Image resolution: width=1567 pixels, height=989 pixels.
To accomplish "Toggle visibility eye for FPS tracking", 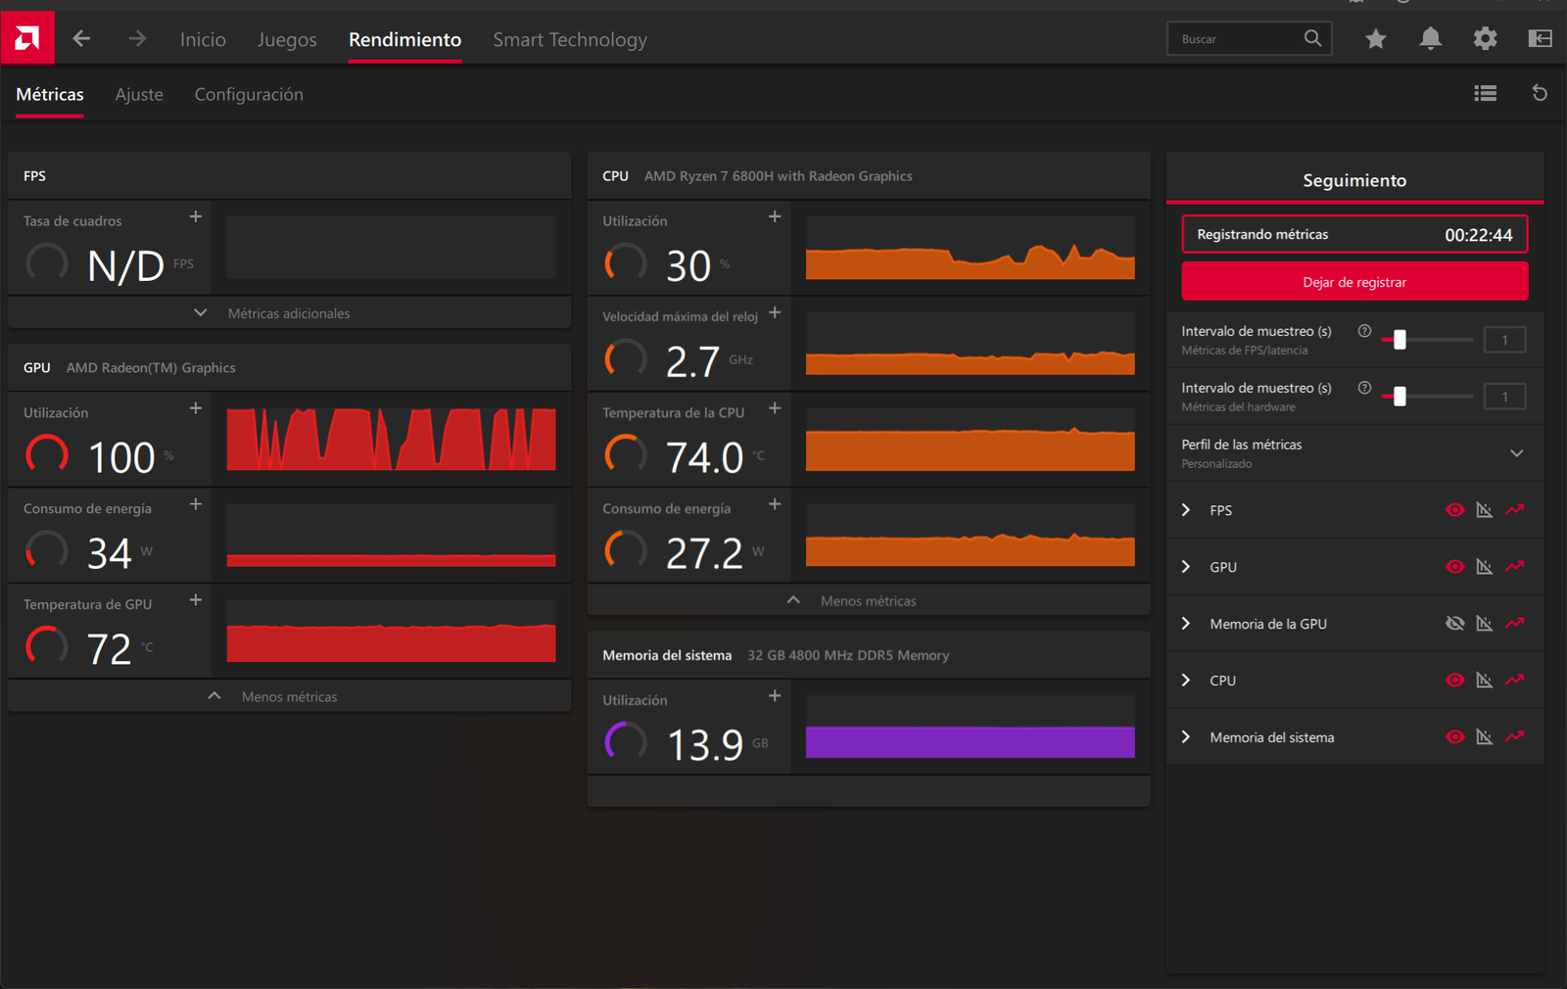I will (x=1454, y=510).
